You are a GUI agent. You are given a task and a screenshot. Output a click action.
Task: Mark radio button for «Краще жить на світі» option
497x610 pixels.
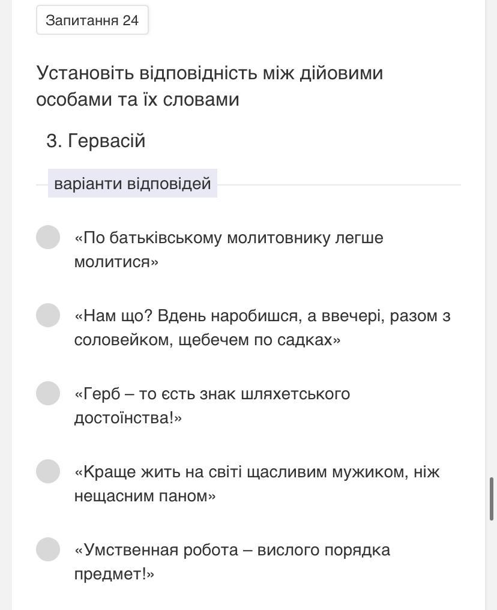(48, 471)
